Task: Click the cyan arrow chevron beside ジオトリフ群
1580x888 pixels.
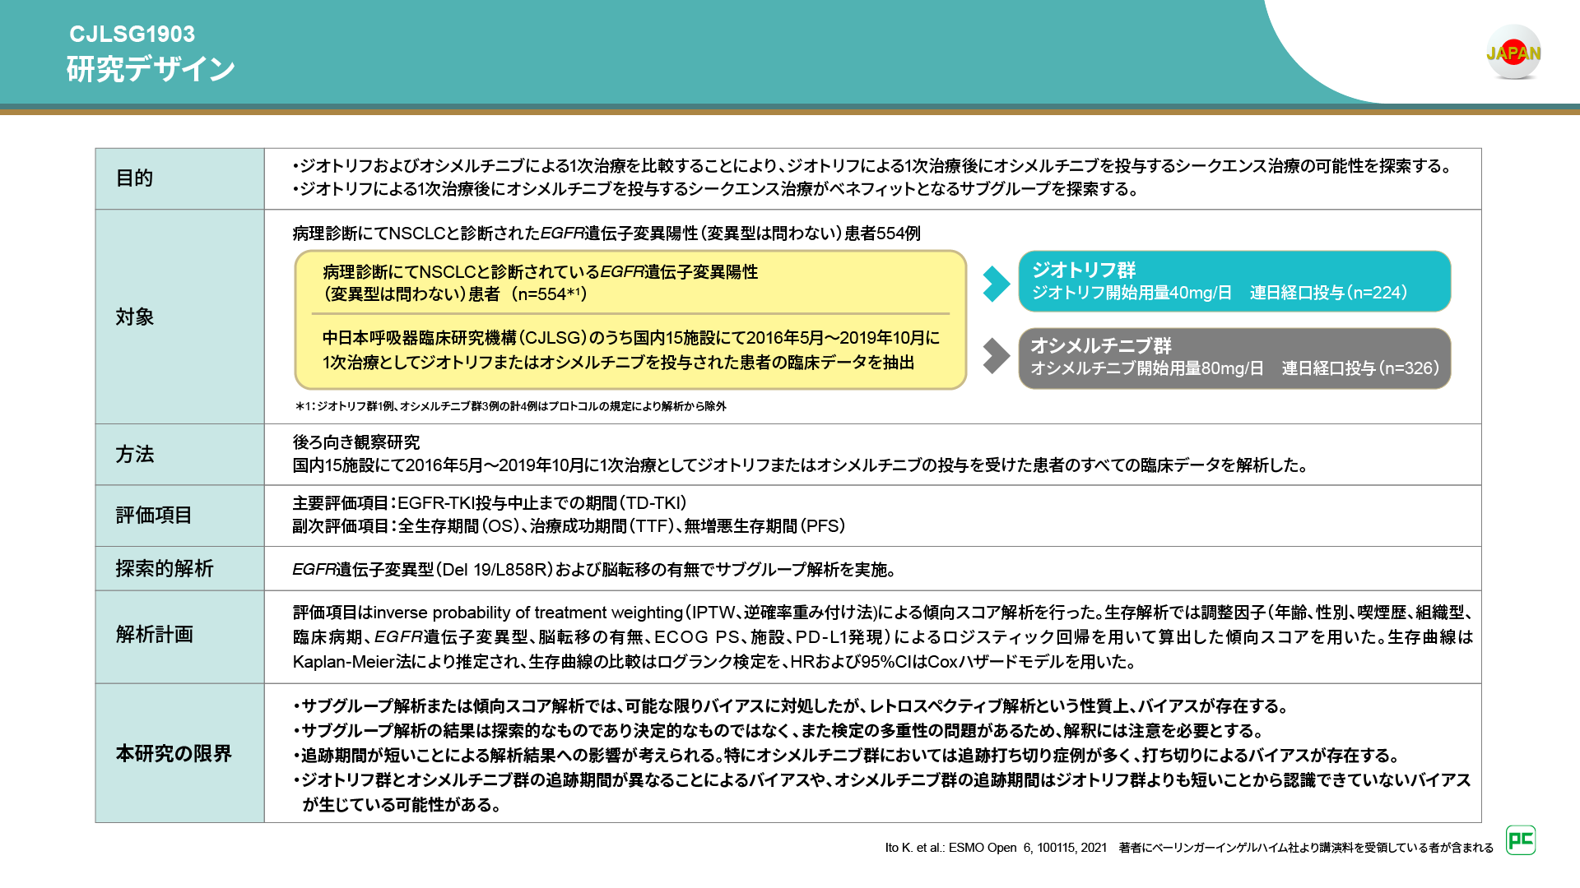Action: pyautogui.click(x=996, y=283)
